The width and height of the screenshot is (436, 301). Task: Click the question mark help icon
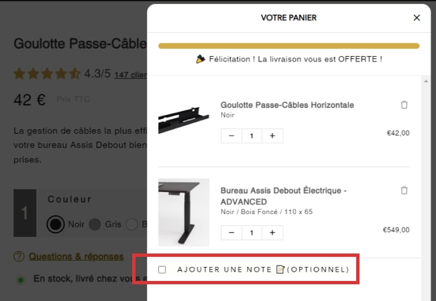click(19, 256)
